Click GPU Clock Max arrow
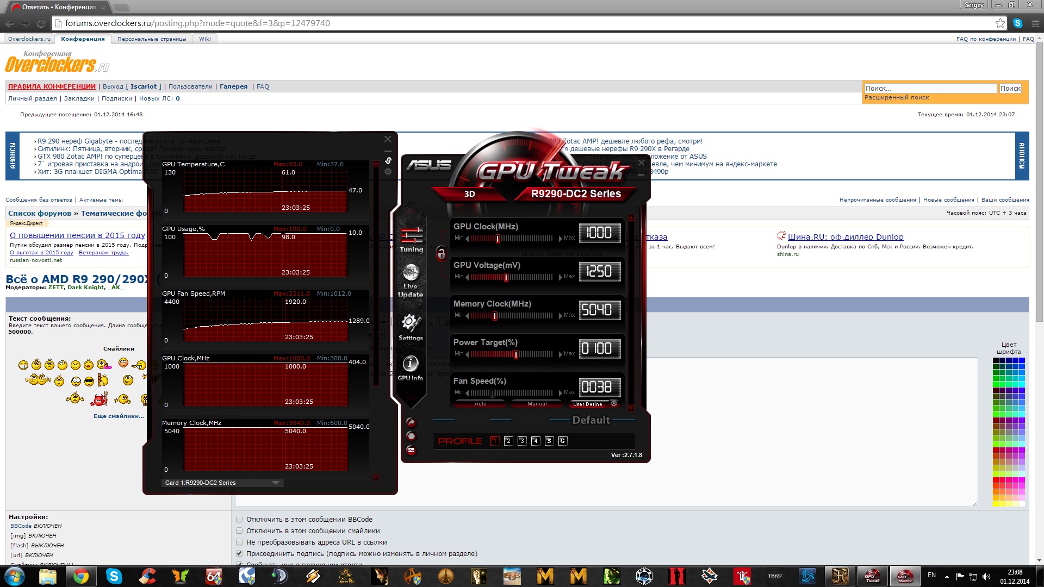This screenshot has width=1044, height=587. coord(561,238)
